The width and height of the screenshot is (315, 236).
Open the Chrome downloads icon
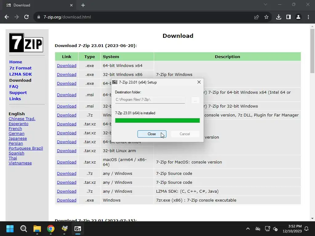(x=279, y=17)
